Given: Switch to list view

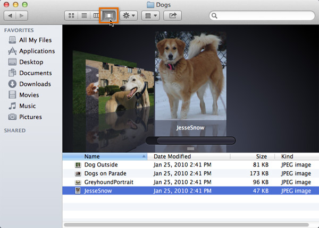Looking at the screenshot, I should coord(84,15).
